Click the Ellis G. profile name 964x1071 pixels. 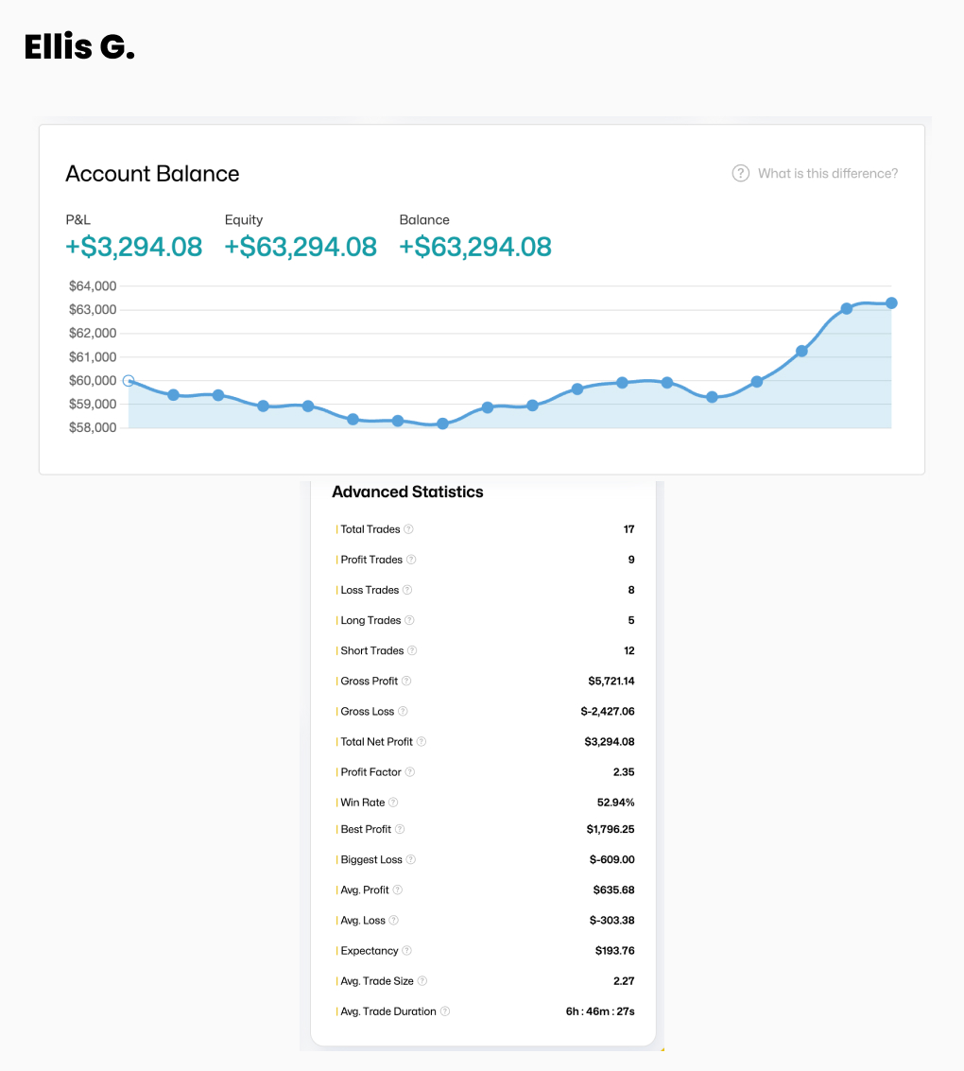click(x=79, y=47)
